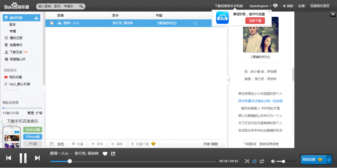Screen dimensions: 337x168
Task: Click the Baidu Music logo
Action: (x=17, y=6)
